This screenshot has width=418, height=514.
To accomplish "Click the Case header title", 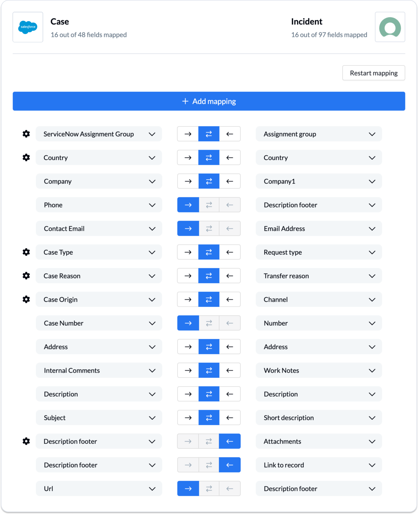I will click(60, 21).
